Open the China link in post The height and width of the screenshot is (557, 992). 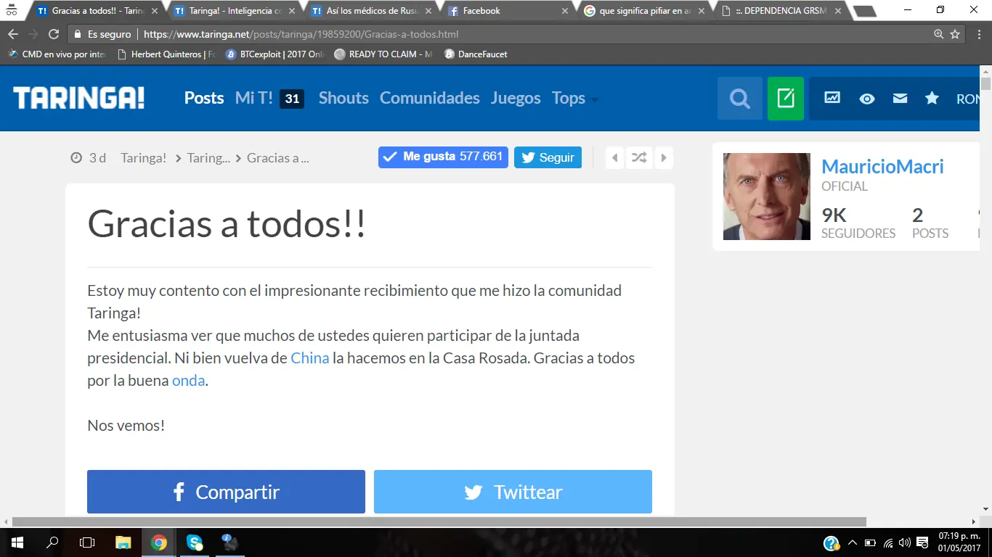pos(310,358)
